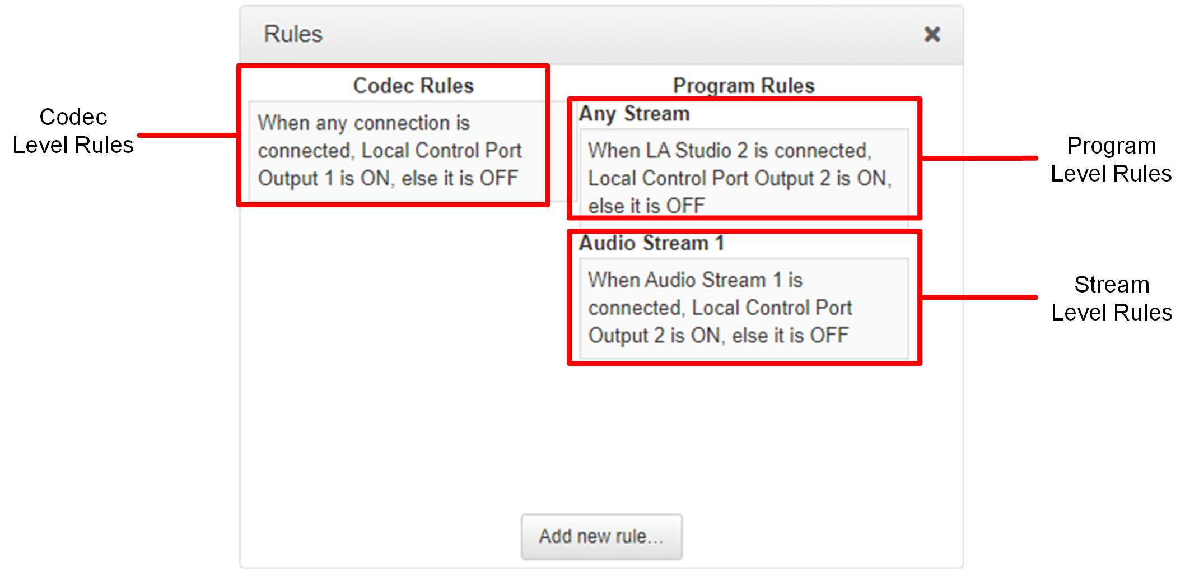Click the Add new rule button

pos(601,536)
